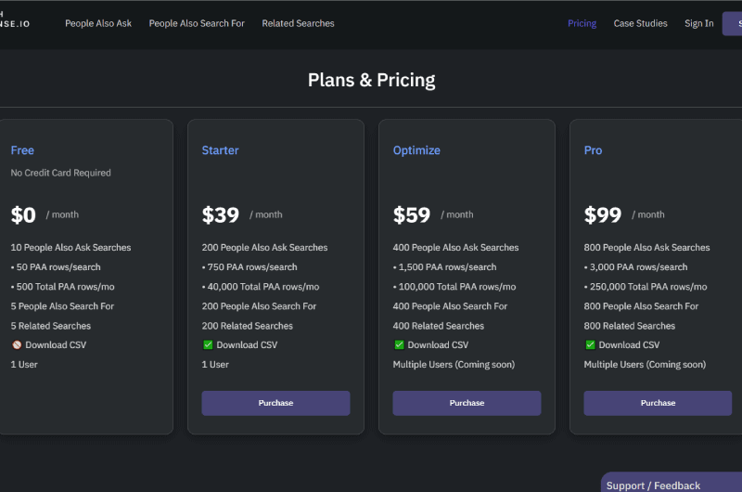Click the prohibited icon beside Free Download CSV
This screenshot has height=492, width=742.
click(17, 344)
